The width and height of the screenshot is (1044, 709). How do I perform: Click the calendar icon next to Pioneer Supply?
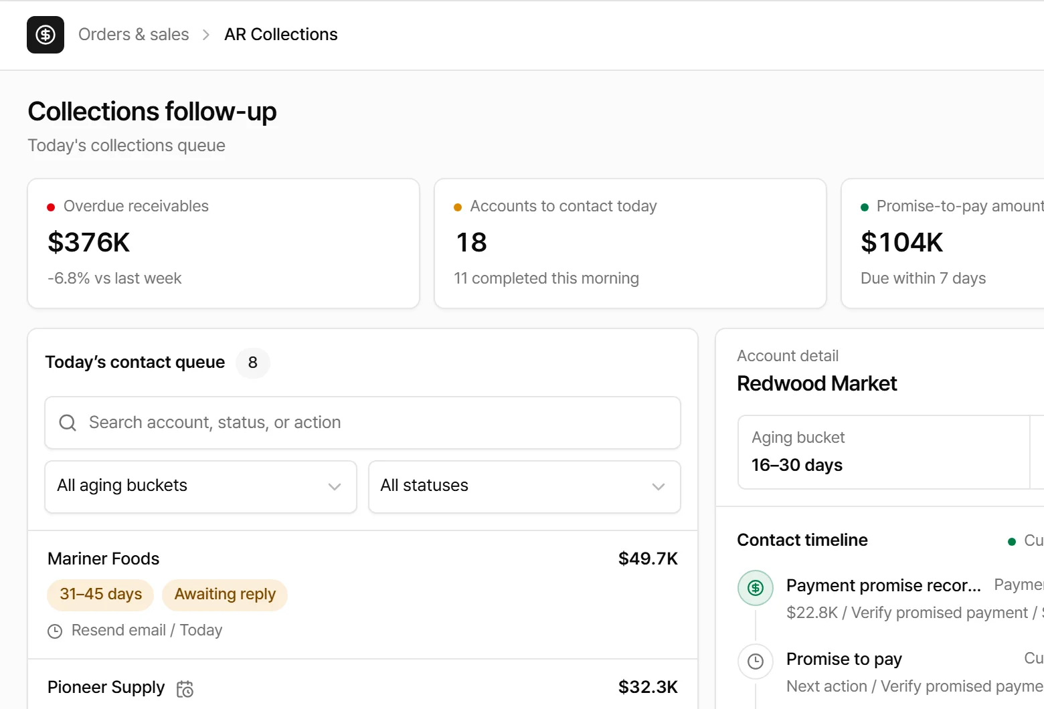coord(185,688)
